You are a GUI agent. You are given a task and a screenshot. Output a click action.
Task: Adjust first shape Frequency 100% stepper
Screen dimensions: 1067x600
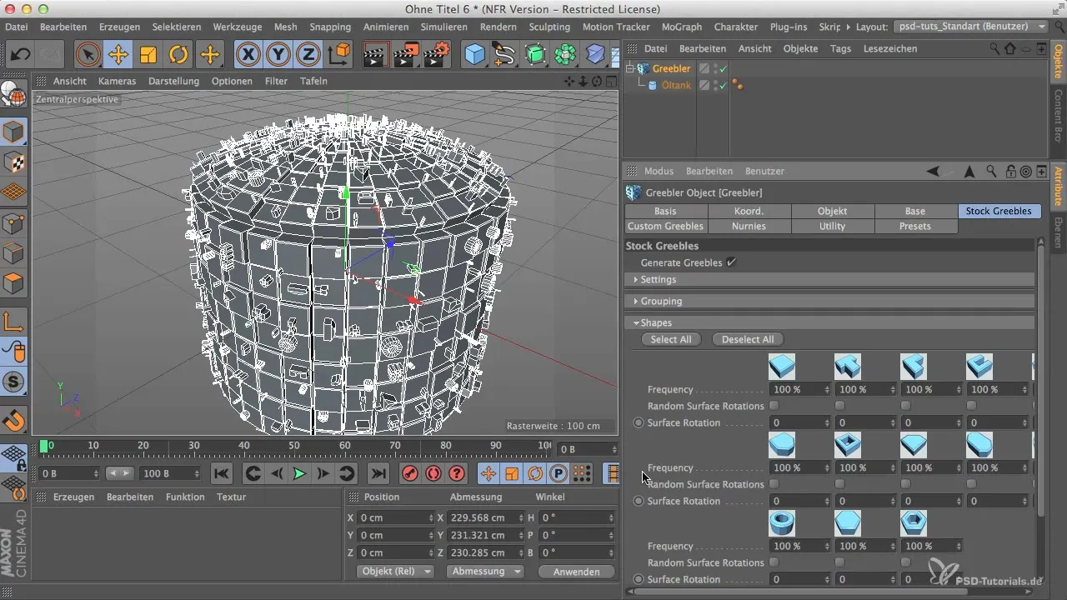click(828, 389)
